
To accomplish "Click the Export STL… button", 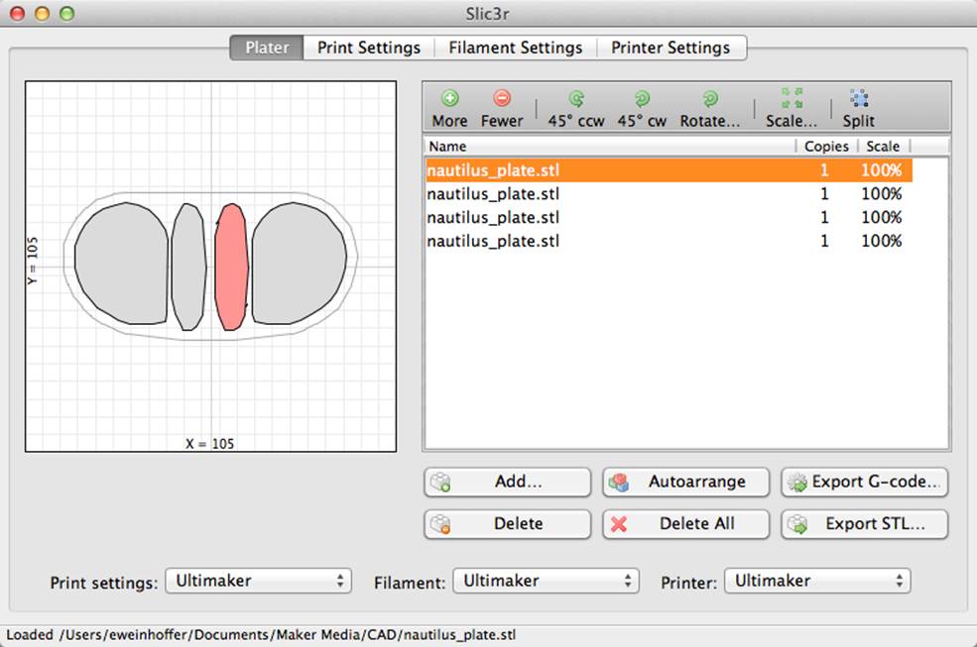I will [x=865, y=524].
